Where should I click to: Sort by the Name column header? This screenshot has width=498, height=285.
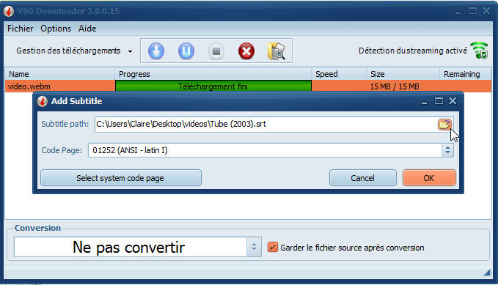point(59,74)
